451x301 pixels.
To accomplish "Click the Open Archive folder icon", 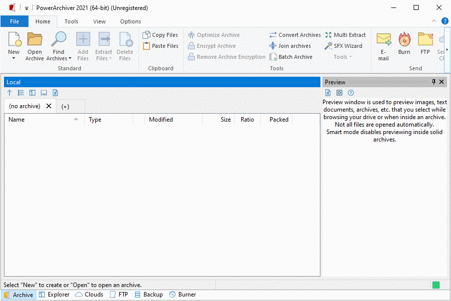I will (34, 39).
